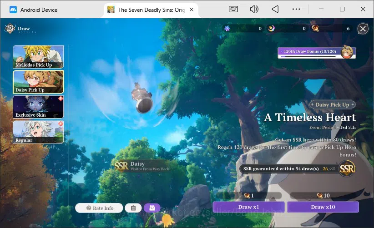The width and height of the screenshot is (374, 228).
Task: Tap the Draw x10 button
Action: 323,207
